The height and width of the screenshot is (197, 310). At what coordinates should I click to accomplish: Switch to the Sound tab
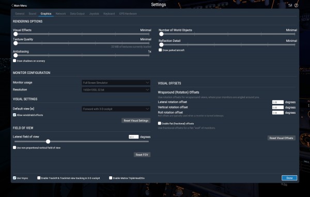(x=33, y=13)
